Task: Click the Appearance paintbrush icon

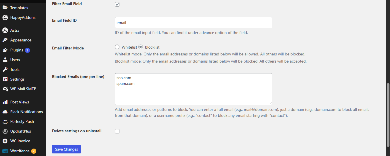Action: pos(5,40)
